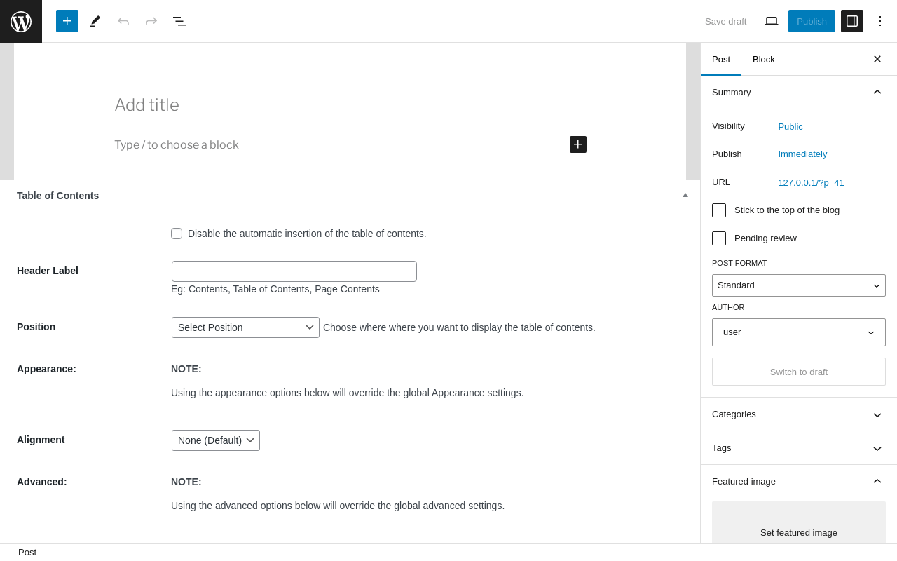Check Stick to the top of the blog
The width and height of the screenshot is (897, 561).
click(x=719, y=210)
